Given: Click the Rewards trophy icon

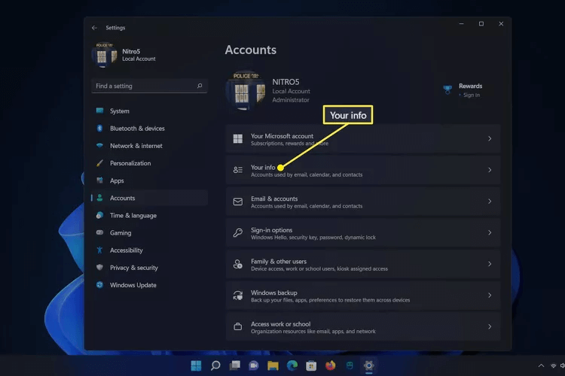Looking at the screenshot, I should click(x=447, y=89).
